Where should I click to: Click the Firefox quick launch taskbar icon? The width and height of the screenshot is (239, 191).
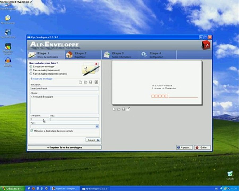pyautogui.click(x=33, y=189)
